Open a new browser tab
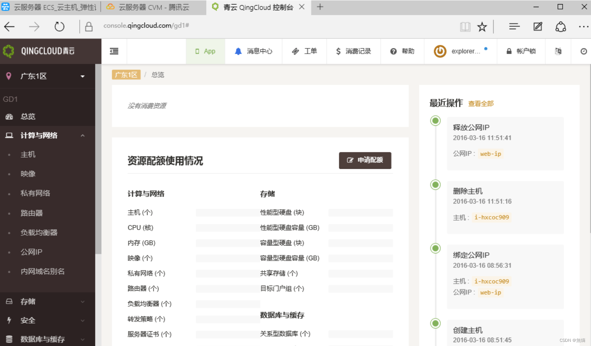Image resolution: width=591 pixels, height=346 pixels. (x=320, y=7)
